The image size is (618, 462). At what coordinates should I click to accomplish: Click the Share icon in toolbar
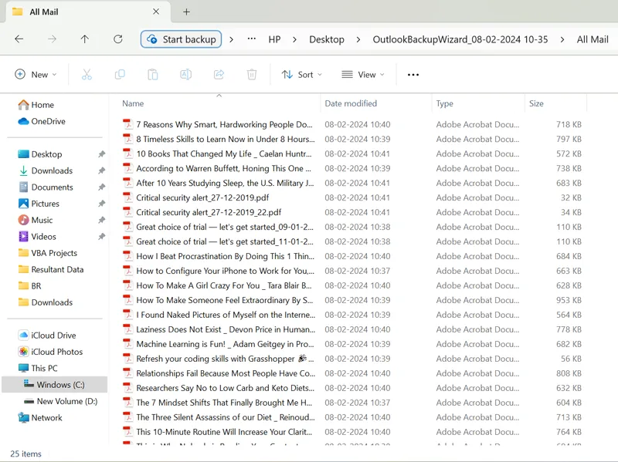[219, 75]
